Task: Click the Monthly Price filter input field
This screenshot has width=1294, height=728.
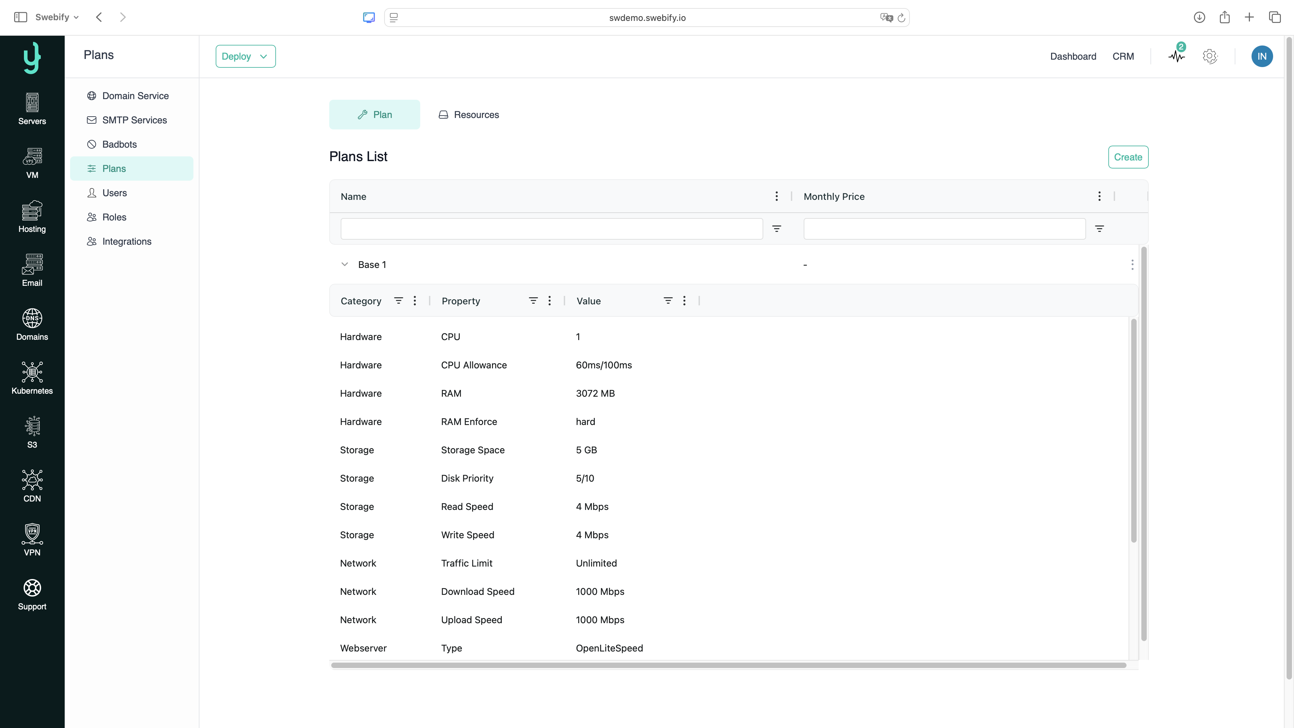Action: pyautogui.click(x=944, y=229)
